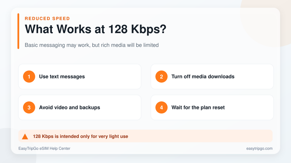Click the '128 Kbps is intended only' warning text
The height and width of the screenshot is (163, 291).
(x=80, y=136)
